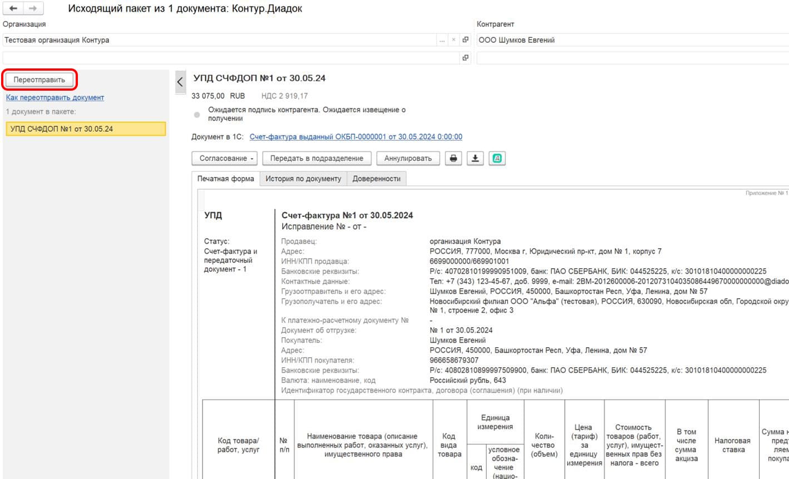
Task: Go back with the left arrow button
Action: (x=13, y=8)
